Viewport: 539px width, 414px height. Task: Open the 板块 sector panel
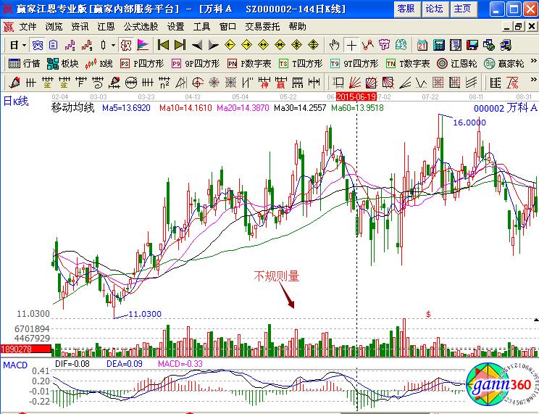63,64
